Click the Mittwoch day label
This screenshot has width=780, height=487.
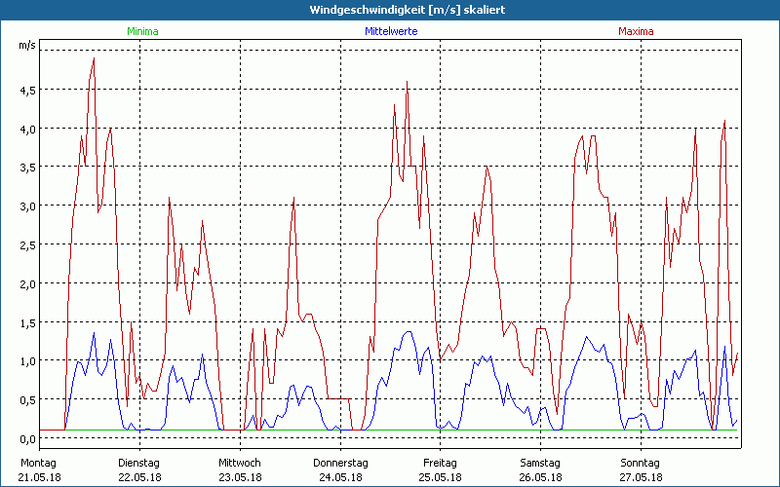239,462
